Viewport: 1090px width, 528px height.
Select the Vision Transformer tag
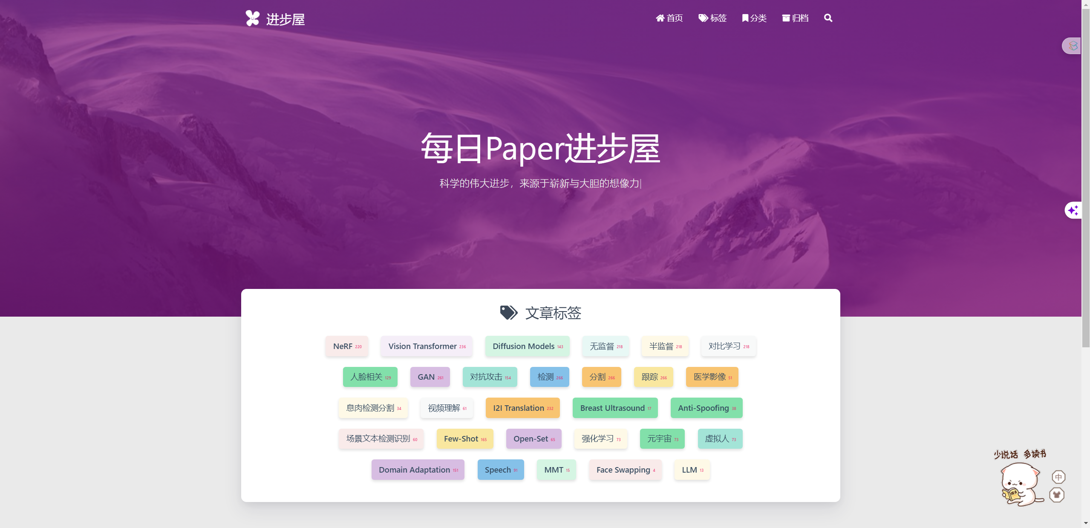pyautogui.click(x=427, y=346)
